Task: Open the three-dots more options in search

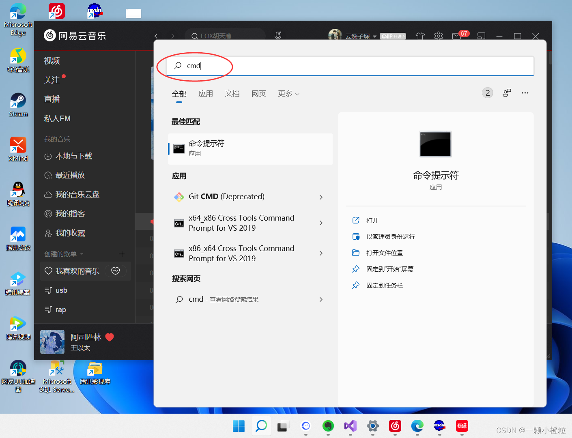Action: click(525, 93)
